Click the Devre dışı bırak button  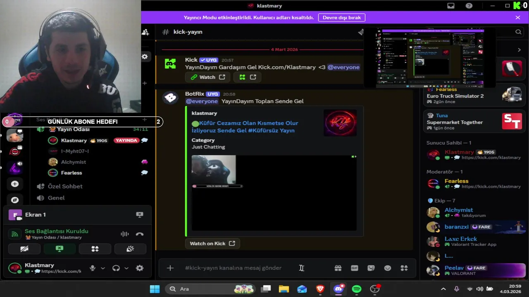click(x=342, y=18)
